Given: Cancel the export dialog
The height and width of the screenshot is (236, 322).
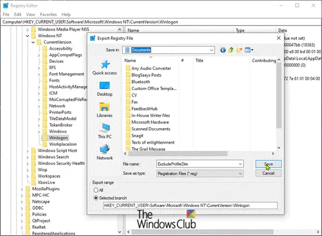Looking at the screenshot, I should [268, 173].
